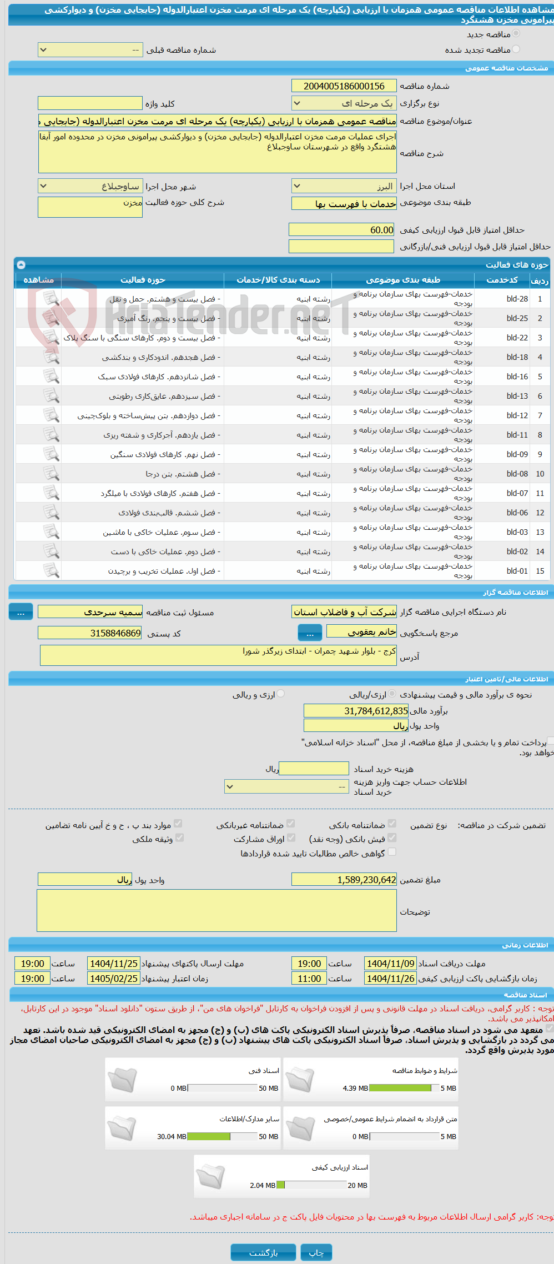Image resolution: width=554 pixels, height=1264 pixels.
Task: Open شماره مناقصه قبلی dropdown
Action: click(90, 50)
